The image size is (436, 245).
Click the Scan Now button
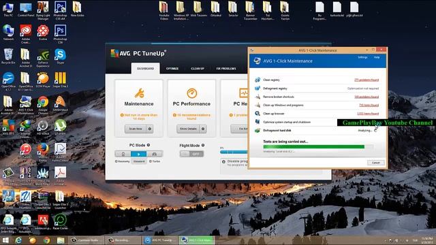136,129
